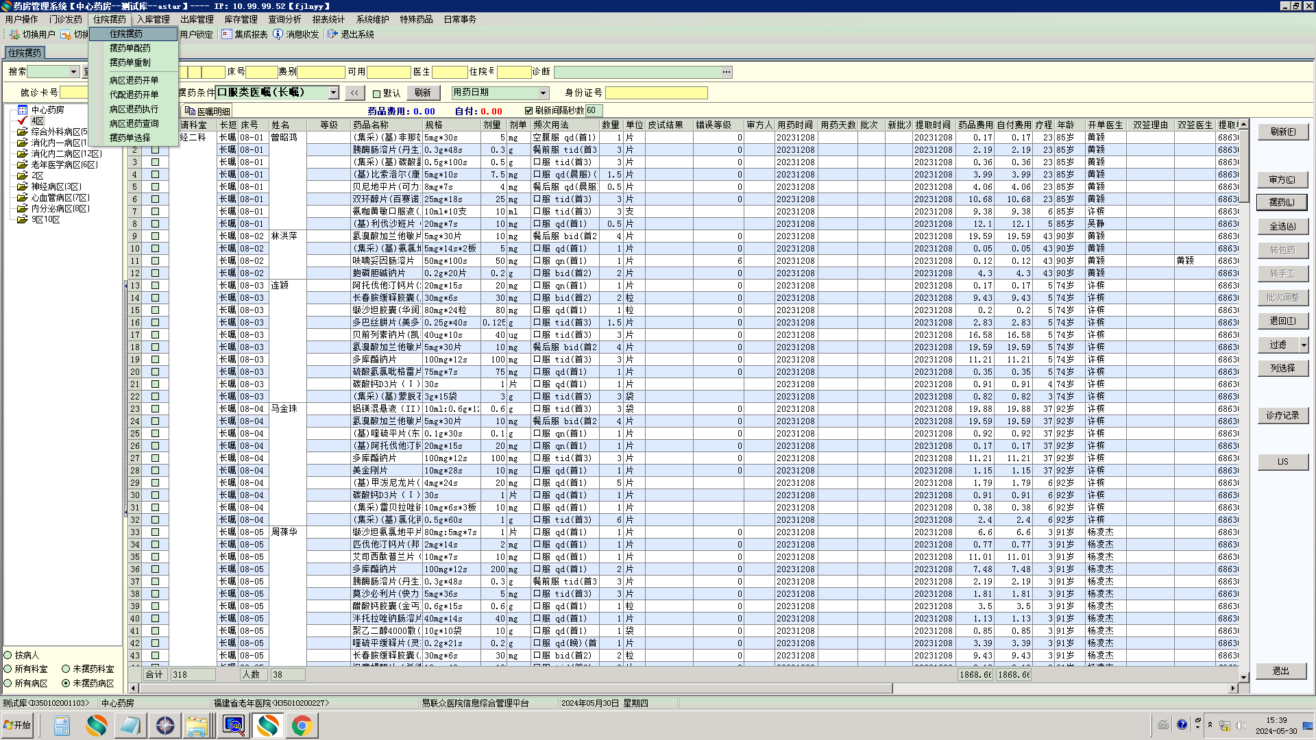The height and width of the screenshot is (740, 1316).
Task: Open the SQL query tool in taskbar
Action: click(234, 725)
